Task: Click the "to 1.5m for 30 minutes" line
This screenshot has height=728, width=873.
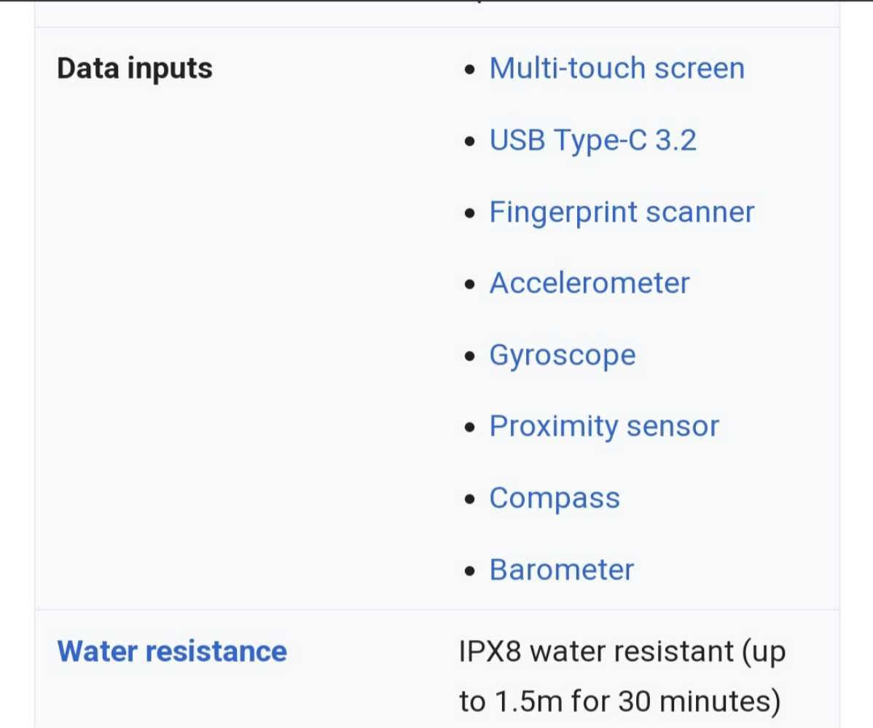Action: (619, 702)
